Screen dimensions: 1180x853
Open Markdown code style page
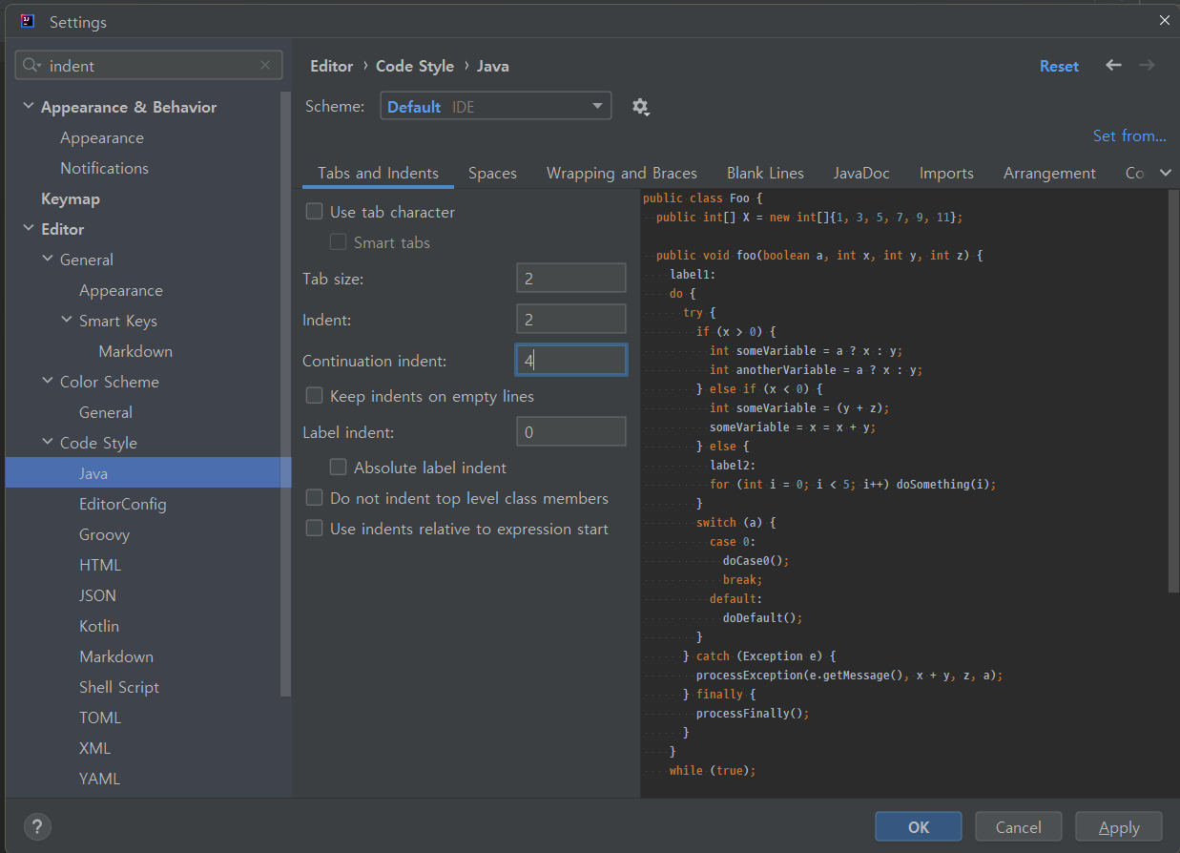[116, 656]
